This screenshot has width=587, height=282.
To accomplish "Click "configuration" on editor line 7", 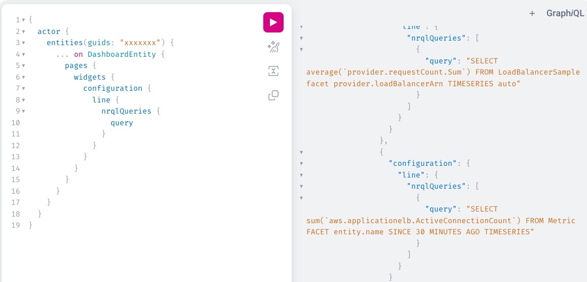I will (x=113, y=88).
